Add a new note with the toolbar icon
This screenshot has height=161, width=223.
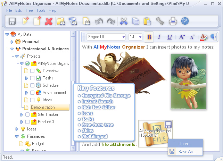pos(37,21)
